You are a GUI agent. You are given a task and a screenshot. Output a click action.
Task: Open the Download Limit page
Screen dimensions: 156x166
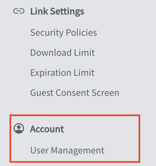point(62,53)
